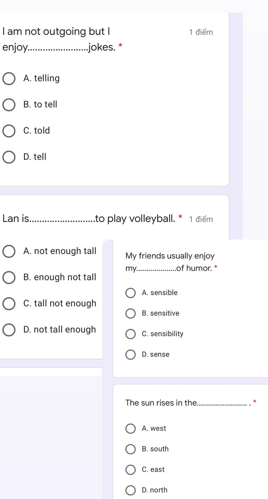Viewport: 268px width, 499px height.
Task: Choose 'B. to tell' answer
Action: click(x=9, y=105)
